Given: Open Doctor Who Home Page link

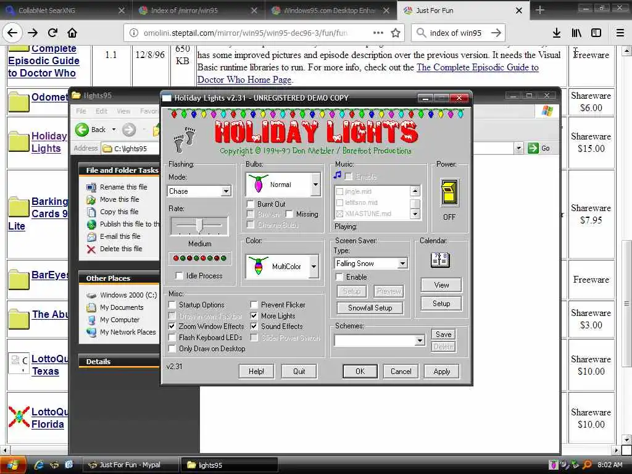Looking at the screenshot, I should [244, 80].
